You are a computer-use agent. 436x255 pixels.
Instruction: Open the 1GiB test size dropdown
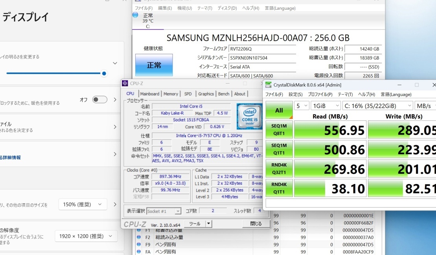326,106
